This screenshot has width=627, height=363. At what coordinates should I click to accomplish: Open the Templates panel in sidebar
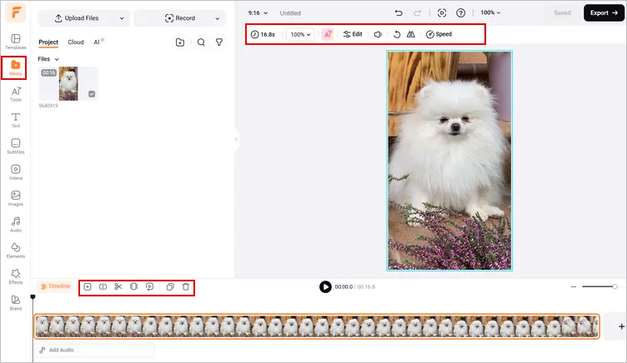[16, 42]
